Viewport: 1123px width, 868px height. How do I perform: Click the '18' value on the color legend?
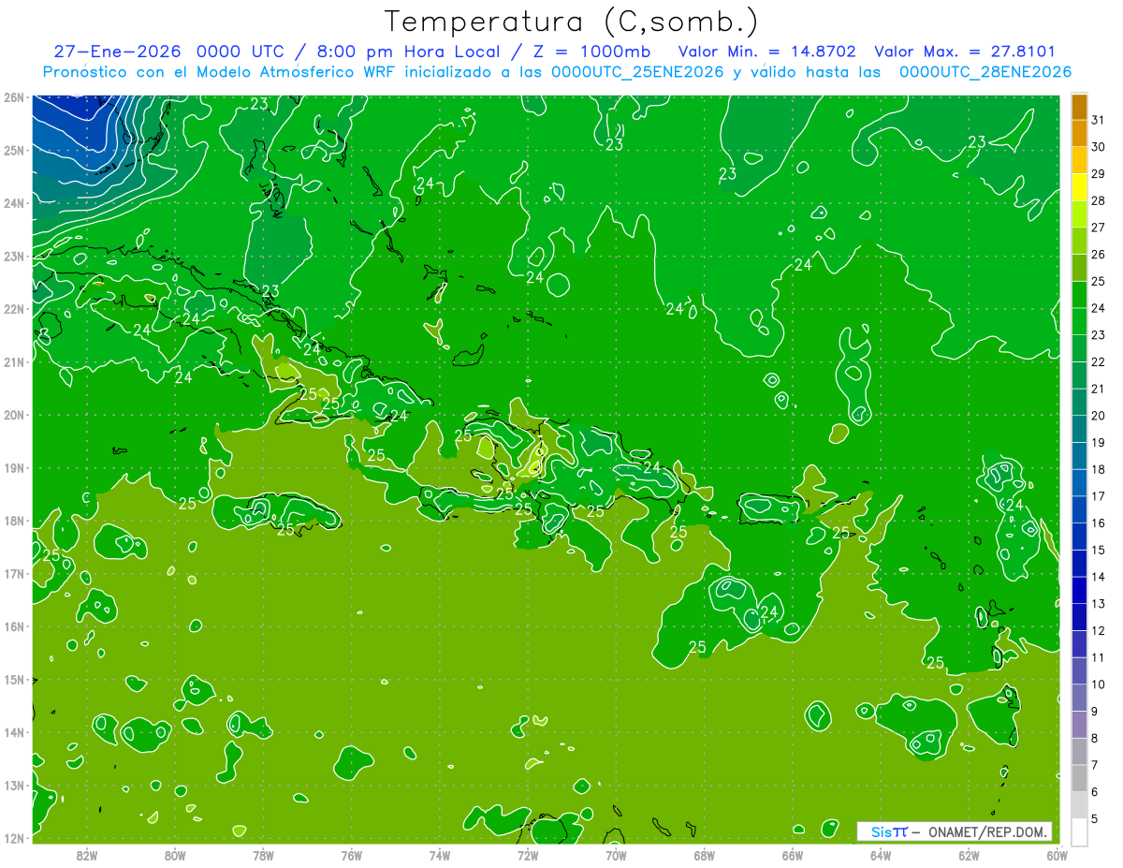pyautogui.click(x=1098, y=469)
